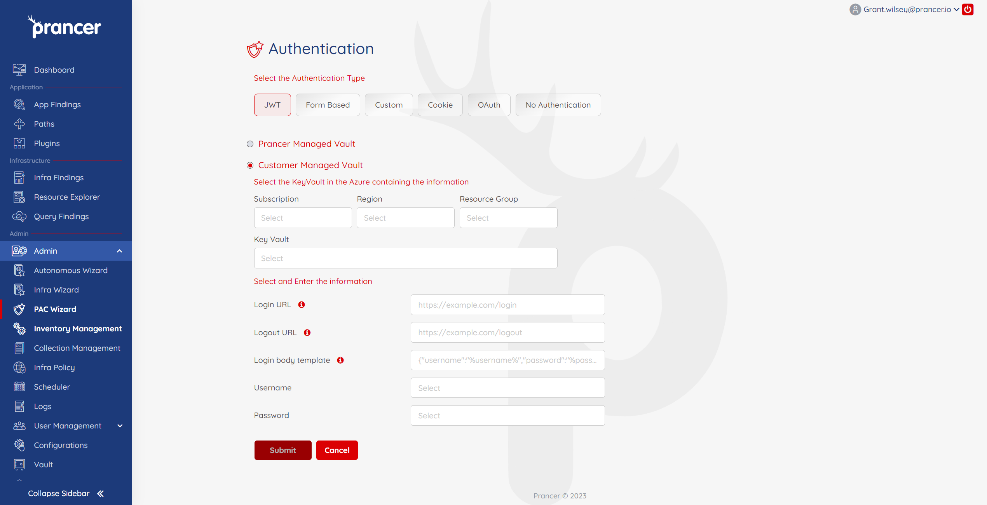Click the Infra Policy globe icon

19,367
